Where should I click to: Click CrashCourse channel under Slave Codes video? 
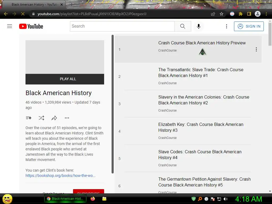[167, 165]
